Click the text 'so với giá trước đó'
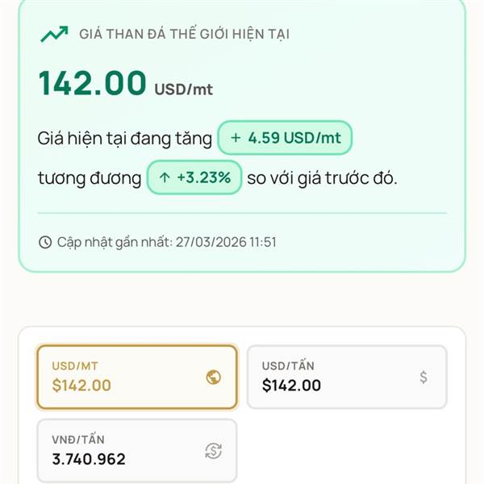 point(322,178)
